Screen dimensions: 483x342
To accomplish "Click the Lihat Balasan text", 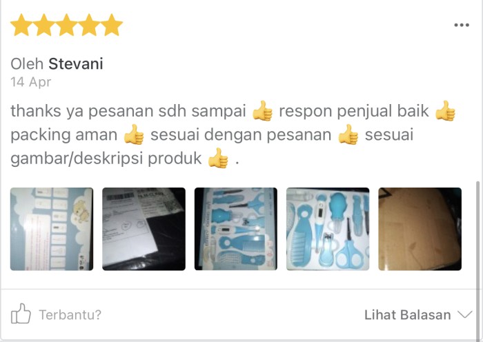I will (408, 315).
